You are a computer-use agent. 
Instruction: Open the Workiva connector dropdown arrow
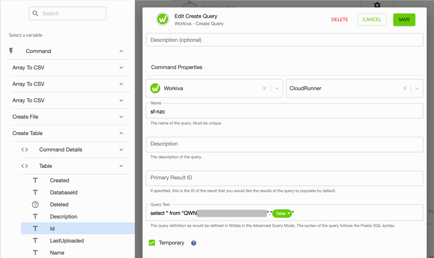click(277, 88)
